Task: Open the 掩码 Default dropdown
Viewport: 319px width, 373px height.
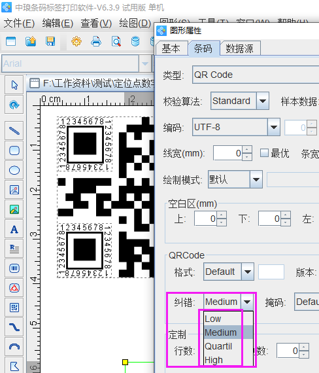Action: tap(307, 302)
